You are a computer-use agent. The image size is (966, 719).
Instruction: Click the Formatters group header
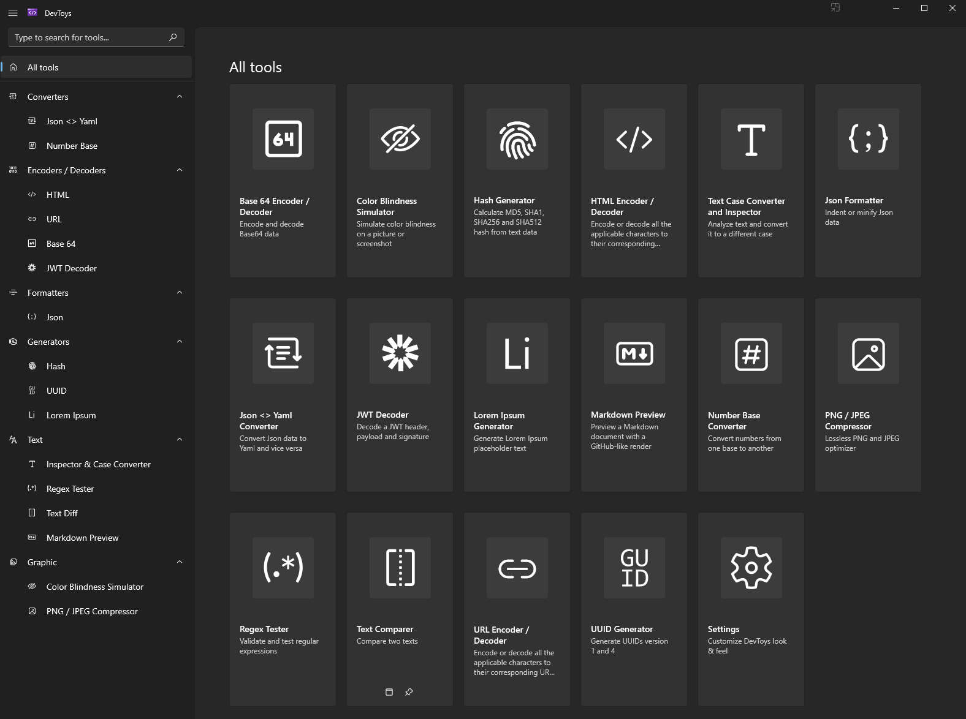point(97,293)
